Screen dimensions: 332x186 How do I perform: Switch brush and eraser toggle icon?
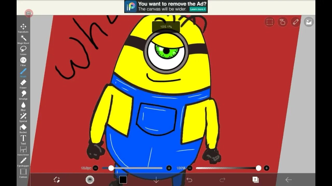click(x=57, y=180)
